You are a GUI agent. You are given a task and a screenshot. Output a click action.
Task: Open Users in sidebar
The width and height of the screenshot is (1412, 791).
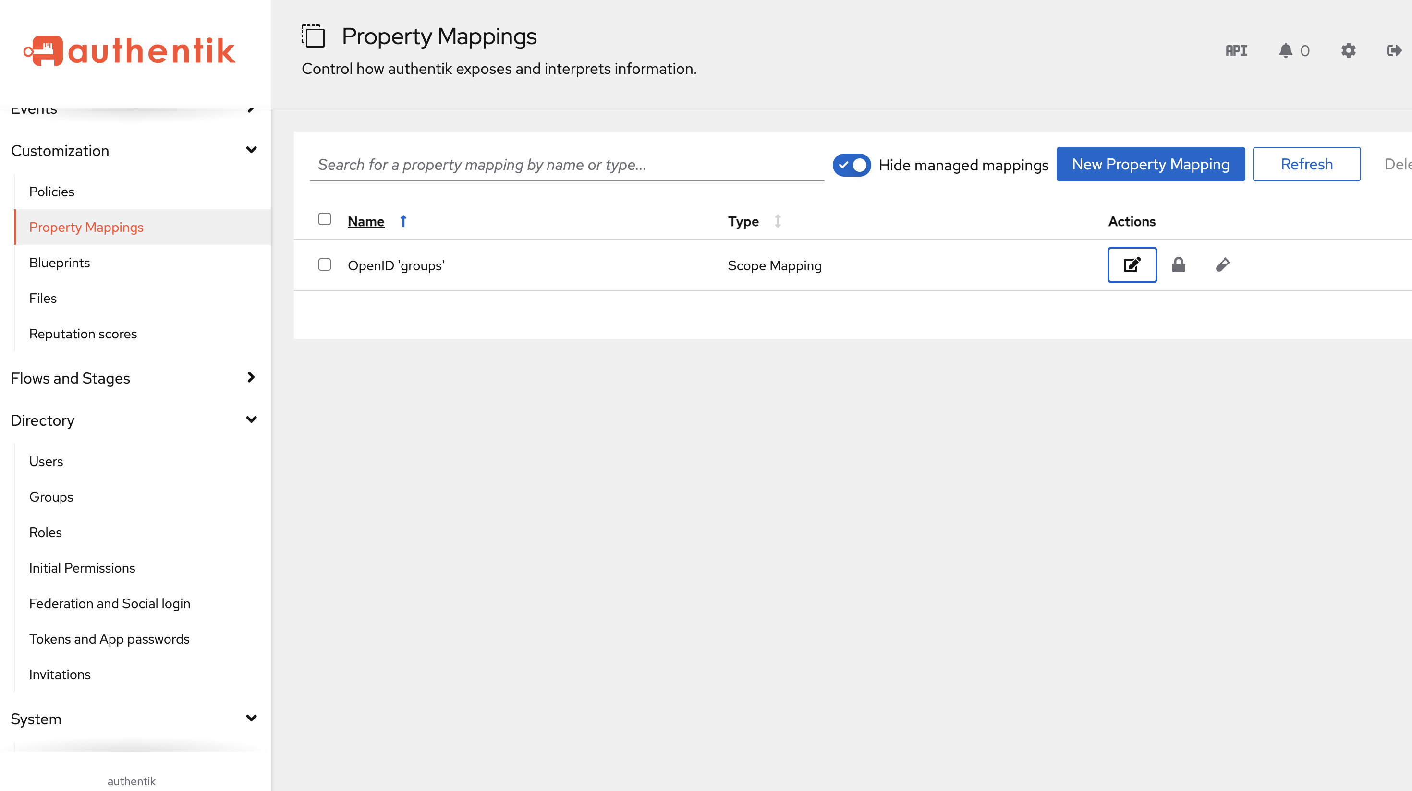point(46,461)
